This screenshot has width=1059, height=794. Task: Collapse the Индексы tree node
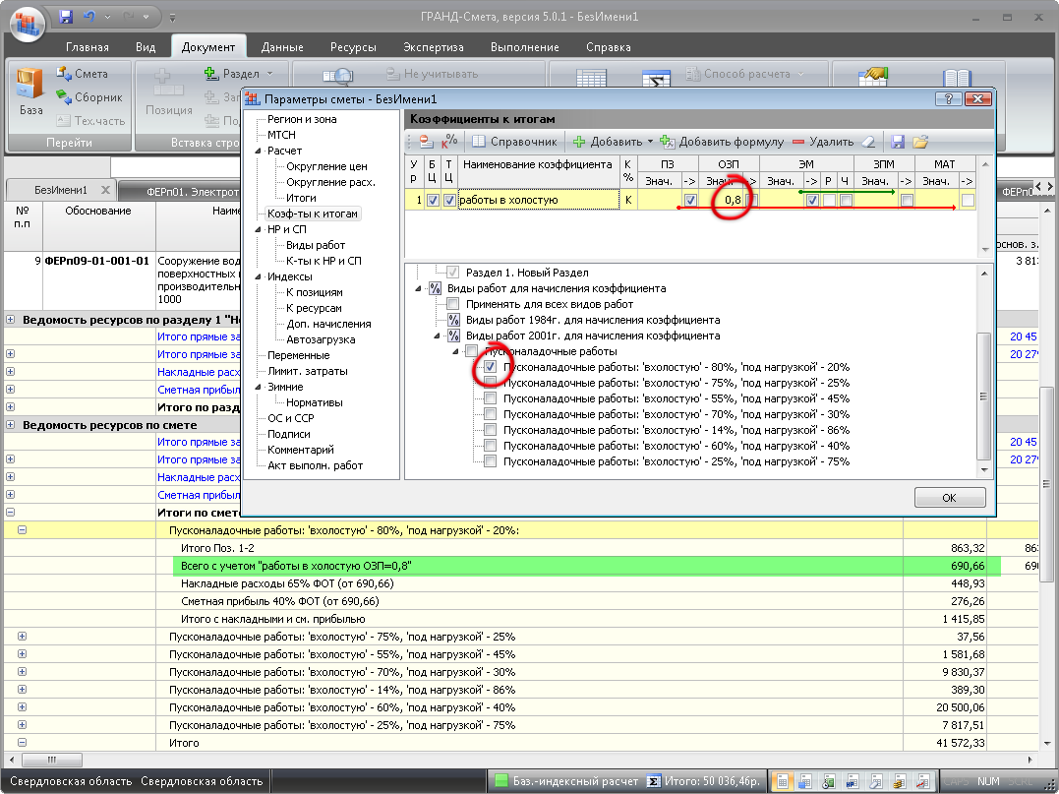click(x=259, y=276)
